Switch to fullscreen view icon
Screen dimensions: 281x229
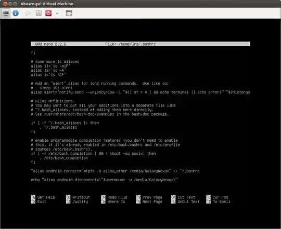(69, 13)
